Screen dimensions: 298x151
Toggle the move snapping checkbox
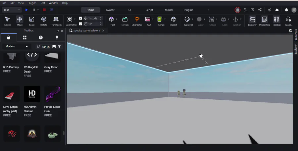[80, 18]
